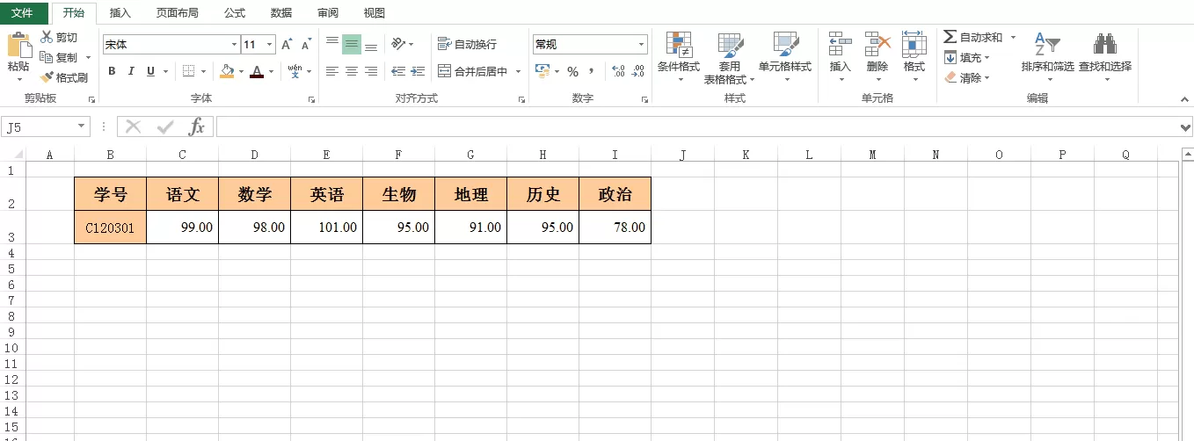Expand the formula bar chevron
1194x441 pixels.
(1184, 127)
